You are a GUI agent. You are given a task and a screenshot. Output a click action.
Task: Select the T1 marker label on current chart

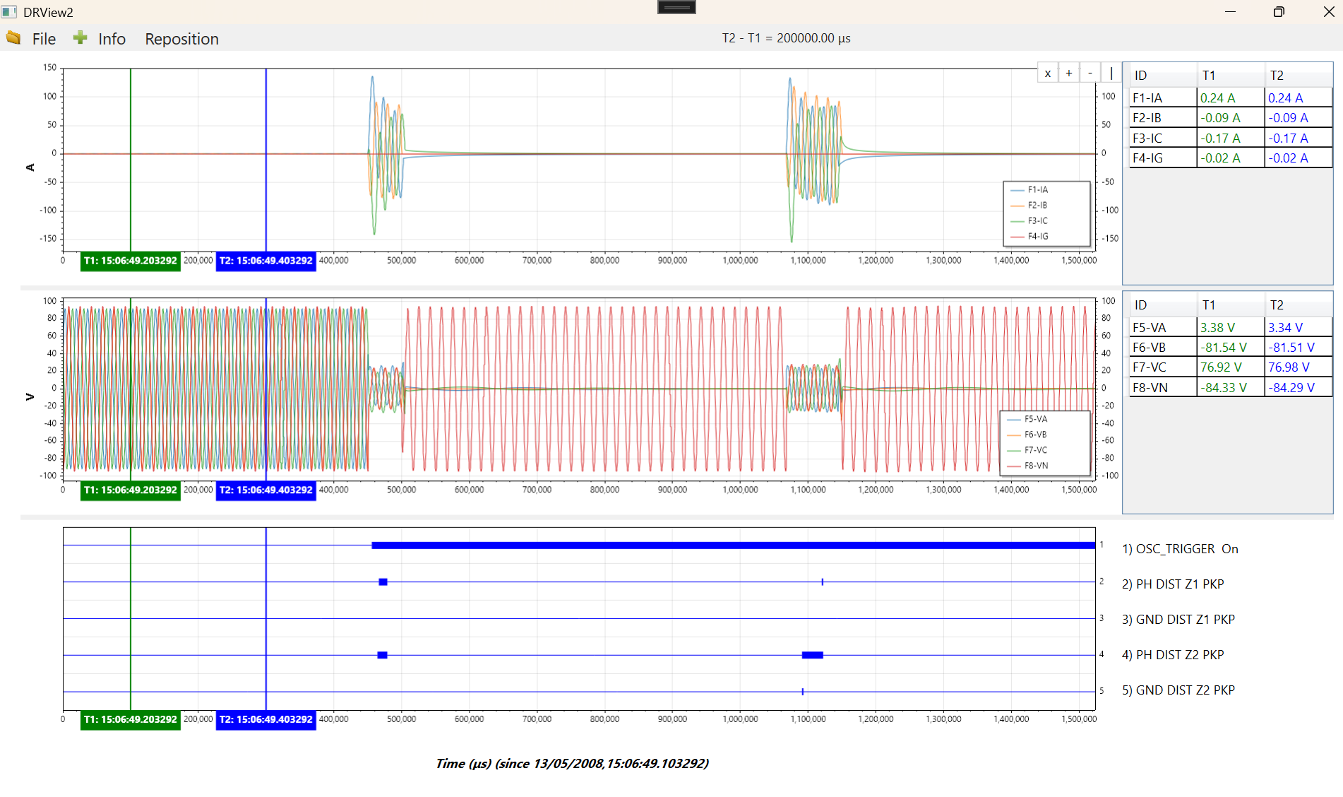131,261
